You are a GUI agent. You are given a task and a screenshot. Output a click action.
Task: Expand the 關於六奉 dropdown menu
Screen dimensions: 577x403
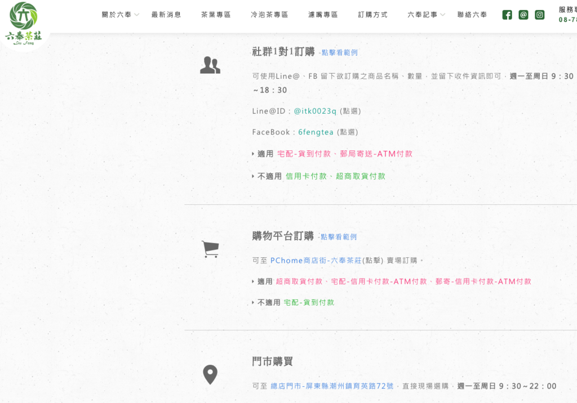120,15
